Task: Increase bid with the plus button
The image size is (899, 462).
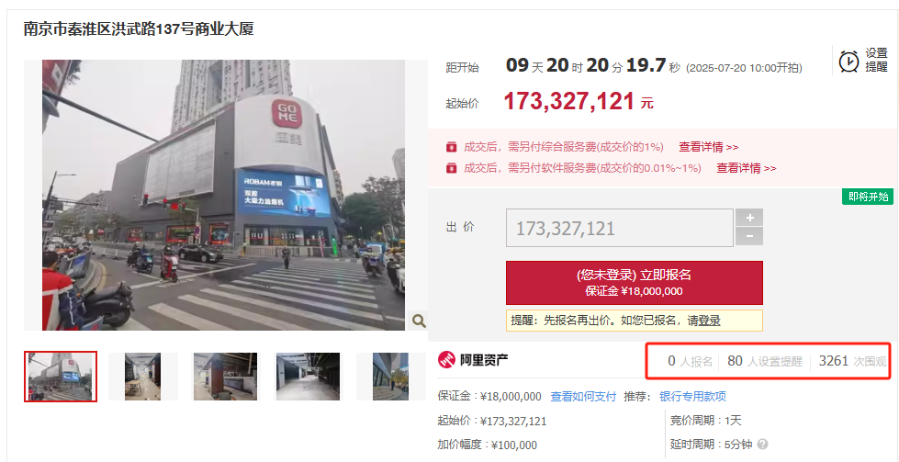Action: pos(749,218)
